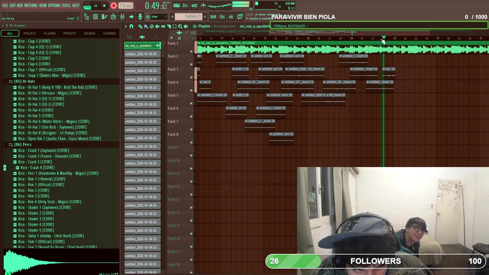
Task: Add new pattern with plus button
Action: click(x=205, y=16)
